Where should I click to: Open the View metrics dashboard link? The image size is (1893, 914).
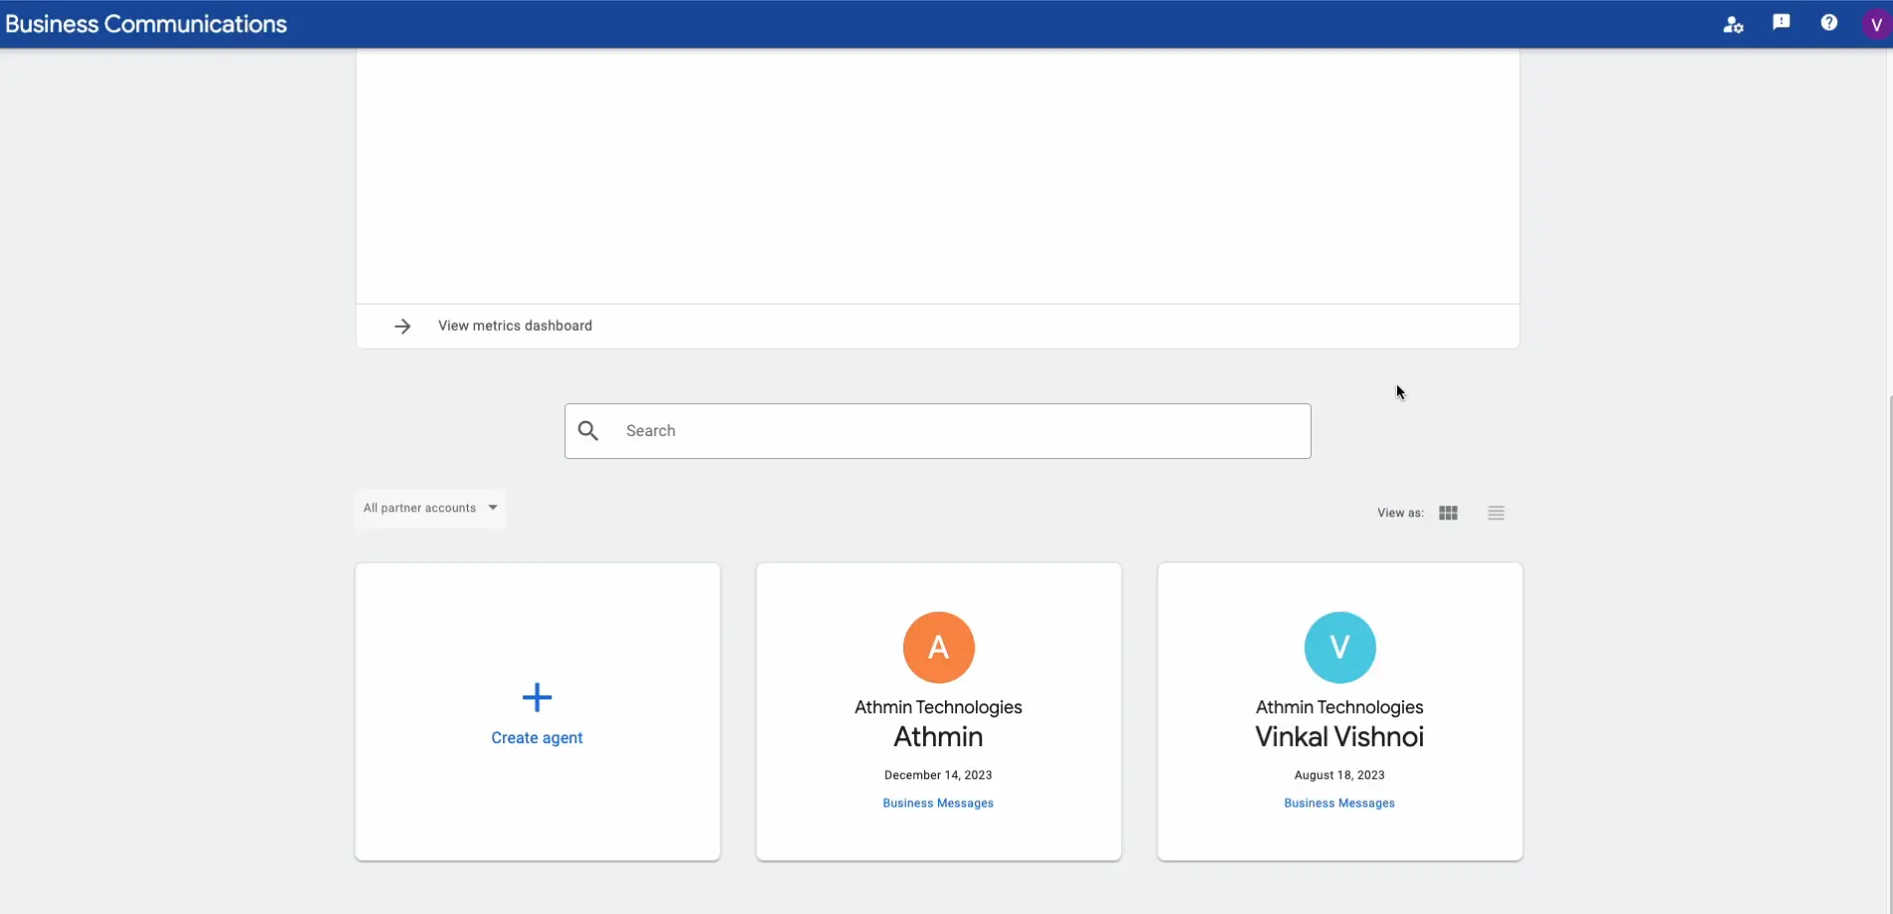515,326
